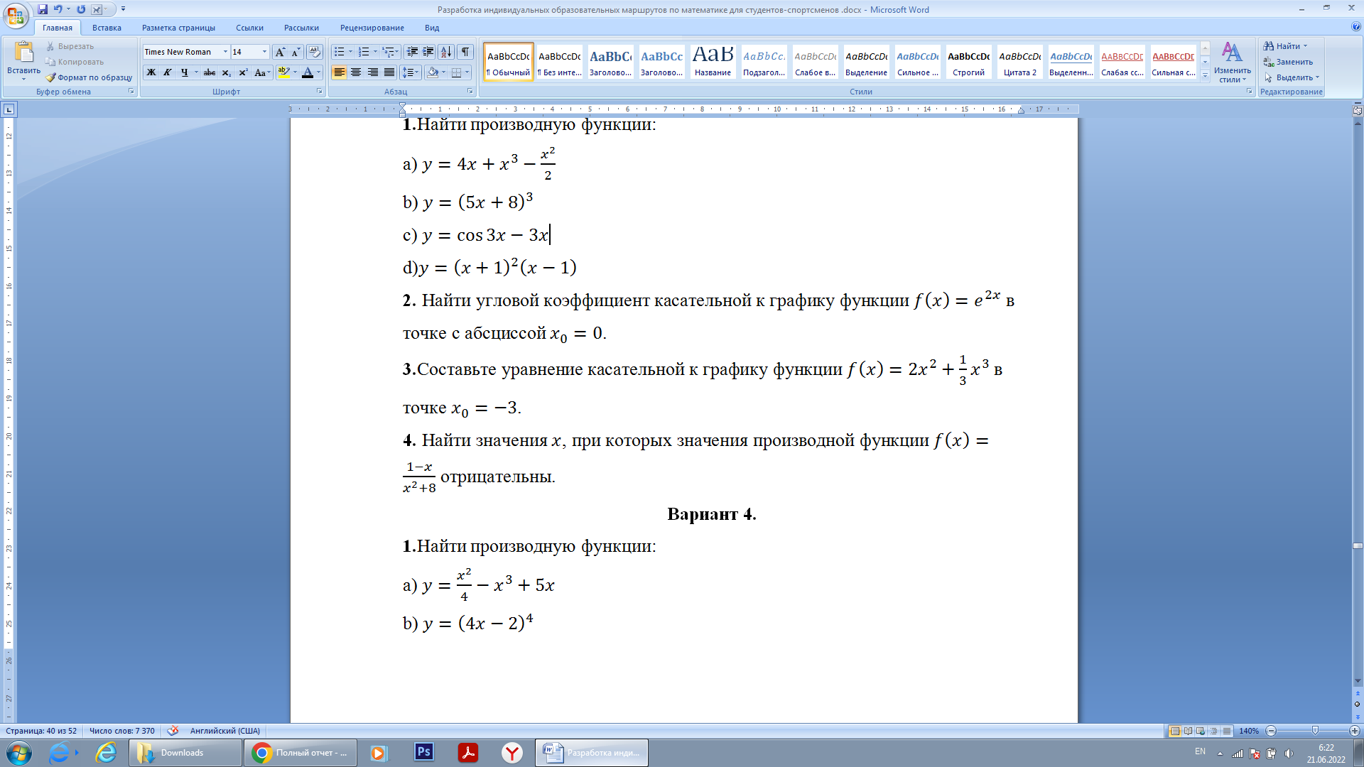Viewport: 1364px width, 767px height.
Task: Toggle italic (К) formatting
Action: tap(168, 72)
